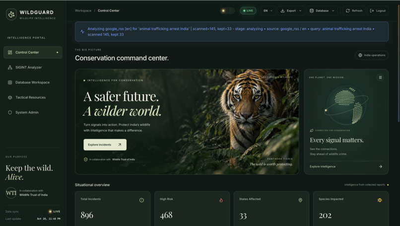Click the globe icon beside India operations

pos(360,55)
